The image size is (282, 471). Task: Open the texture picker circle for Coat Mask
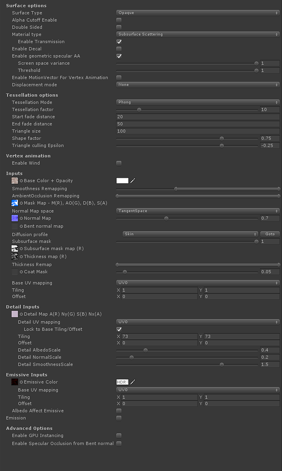21,272
